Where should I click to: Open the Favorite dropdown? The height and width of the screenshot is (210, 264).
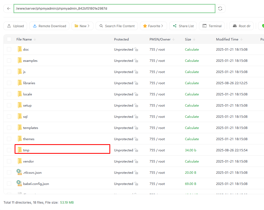pyautogui.click(x=153, y=26)
